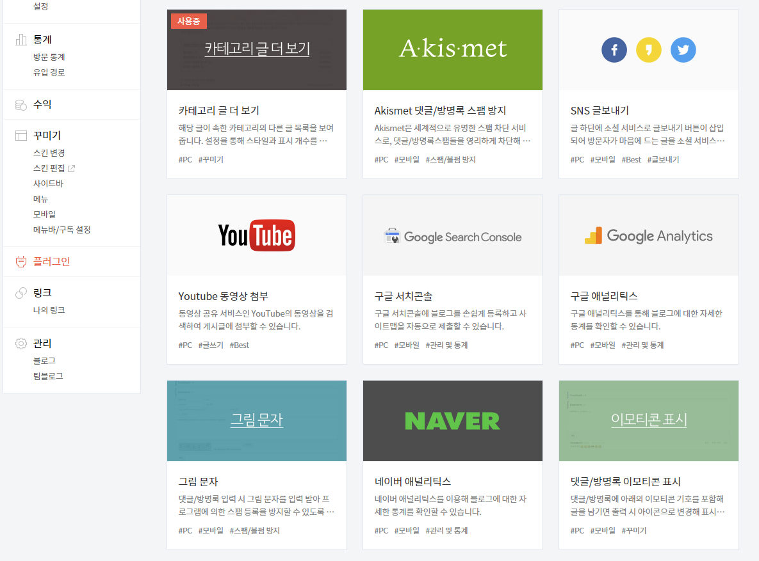Viewport: 759px width, 561px height.
Task: Click the 이모티콘 표시 green banner
Action: click(649, 421)
